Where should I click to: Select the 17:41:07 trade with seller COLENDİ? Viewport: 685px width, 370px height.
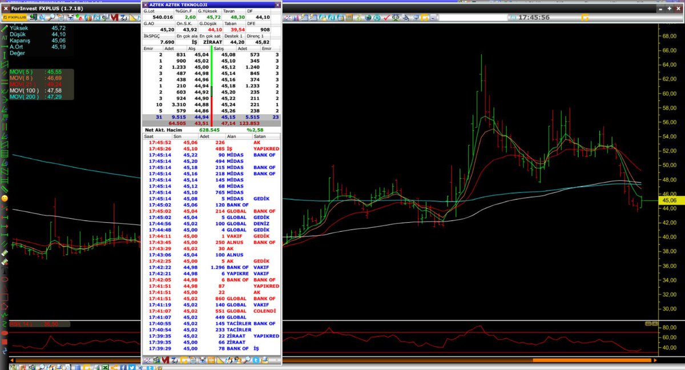tap(212, 311)
